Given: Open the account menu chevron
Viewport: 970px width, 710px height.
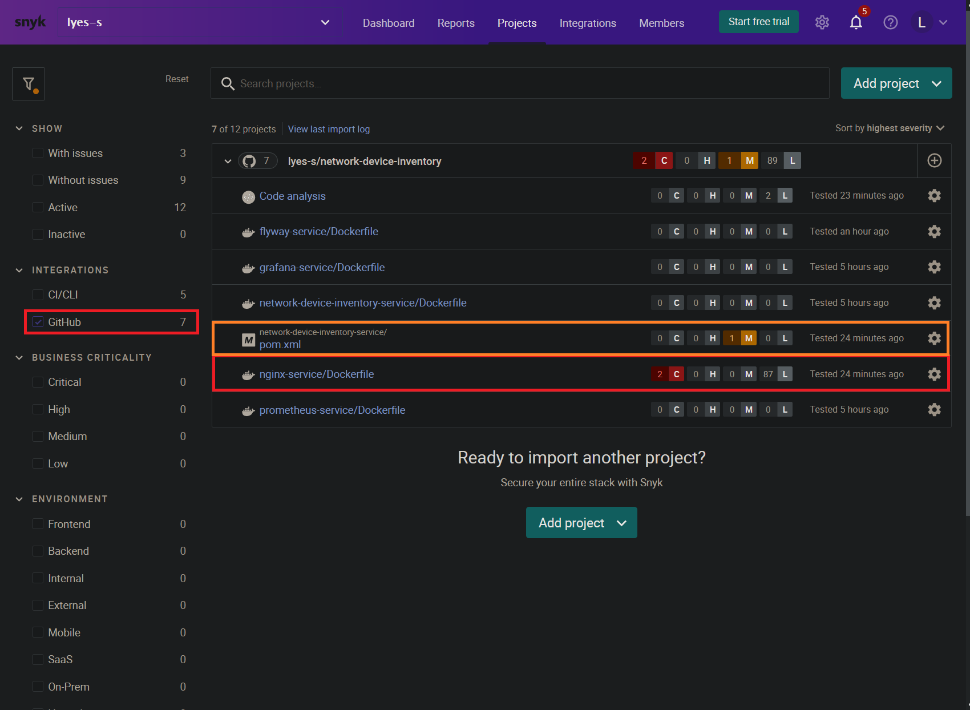Looking at the screenshot, I should click(943, 22).
